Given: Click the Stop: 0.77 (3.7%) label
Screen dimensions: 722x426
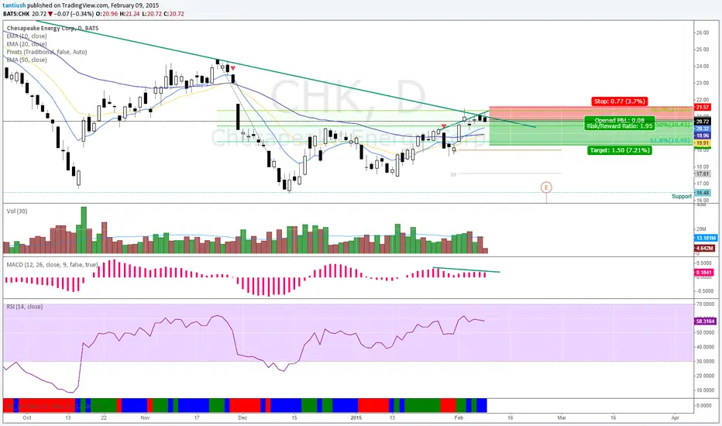Looking at the screenshot, I should pyautogui.click(x=619, y=101).
